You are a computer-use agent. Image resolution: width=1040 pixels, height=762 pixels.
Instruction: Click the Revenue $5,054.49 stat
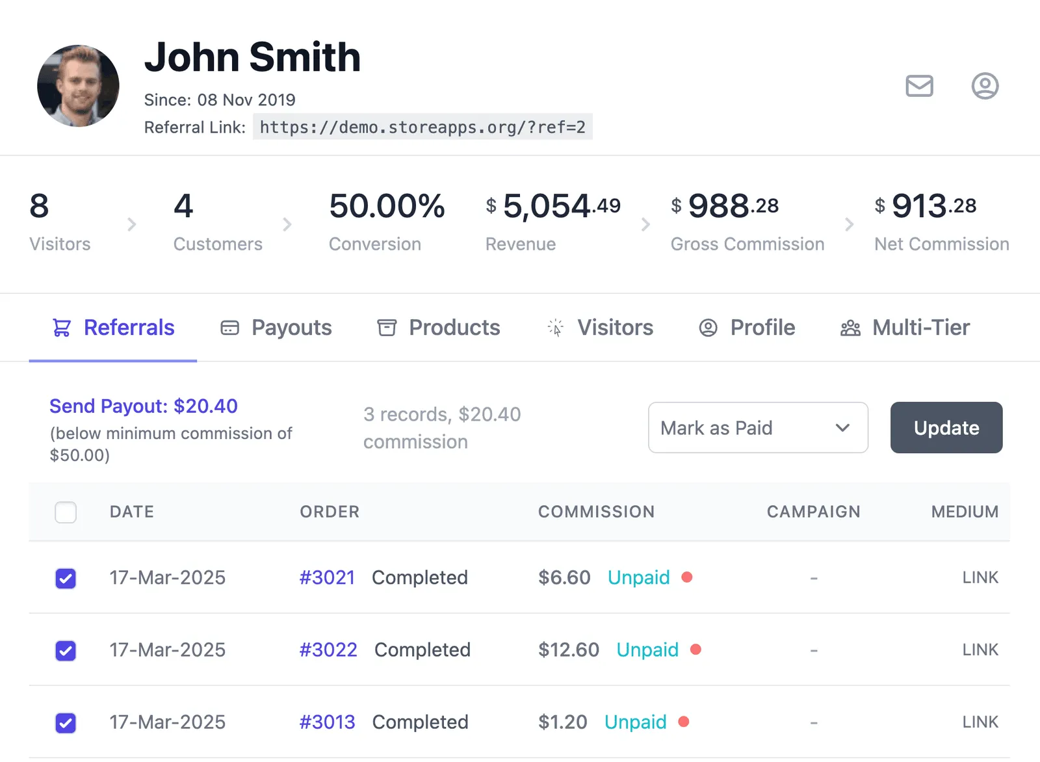pos(553,222)
